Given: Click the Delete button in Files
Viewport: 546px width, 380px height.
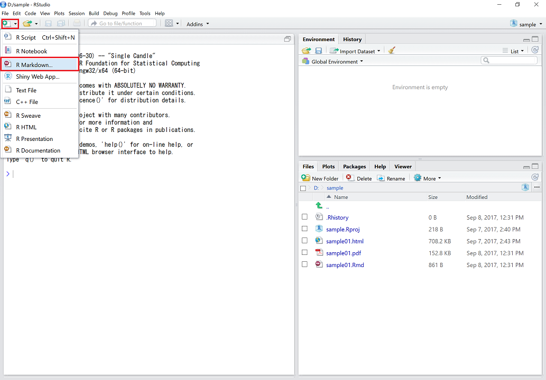Looking at the screenshot, I should (x=359, y=178).
